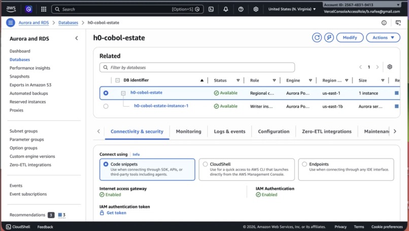
Task: Click Available status icon for h0-cobol-estate cluster
Action: [216, 93]
